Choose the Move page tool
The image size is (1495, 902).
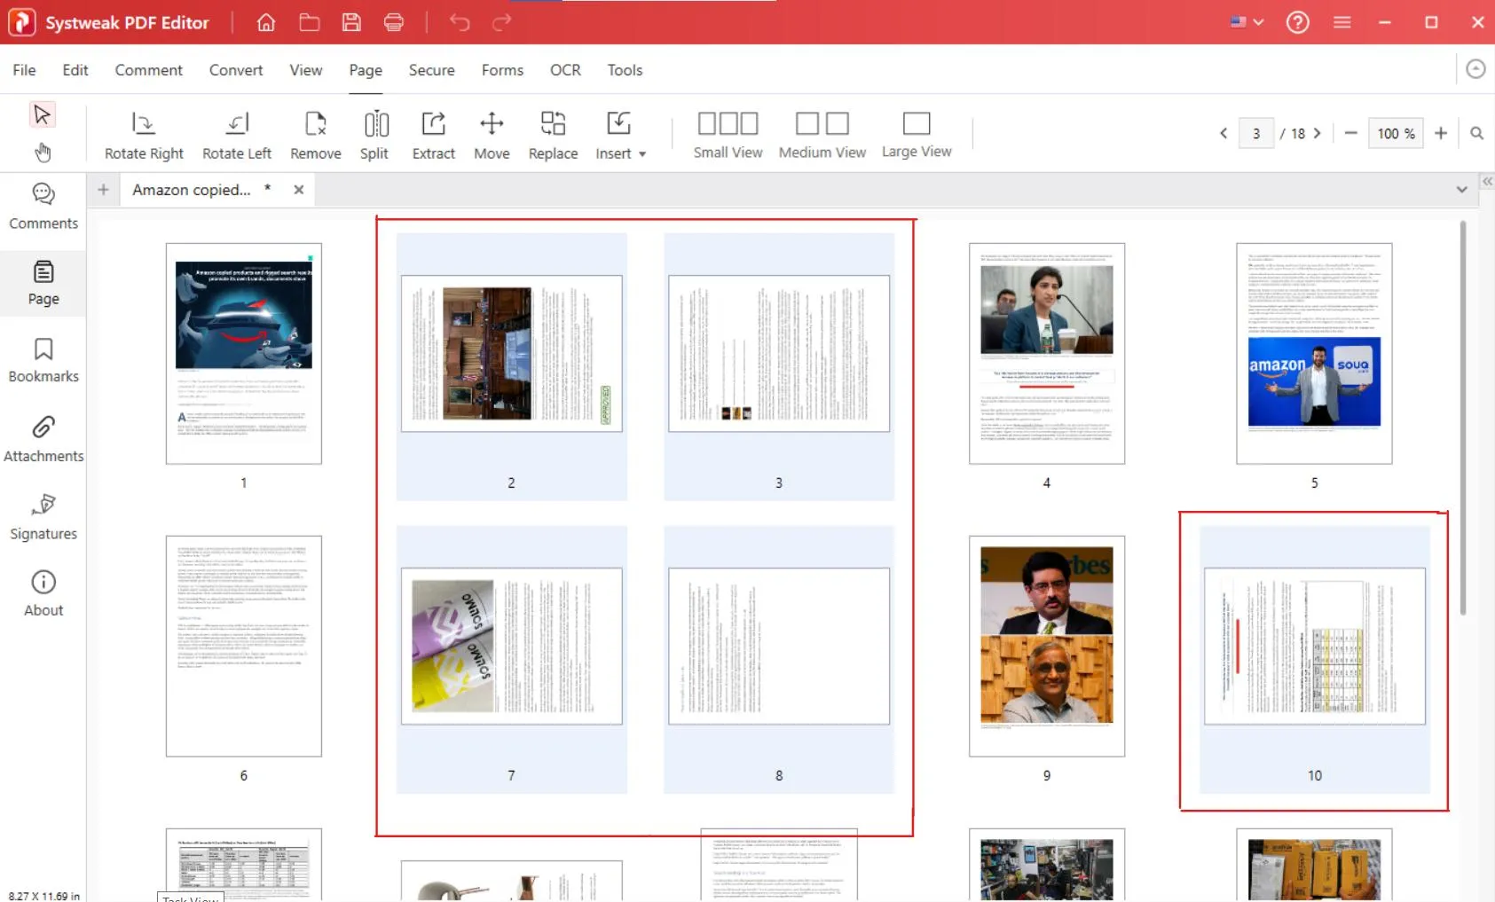coord(492,124)
